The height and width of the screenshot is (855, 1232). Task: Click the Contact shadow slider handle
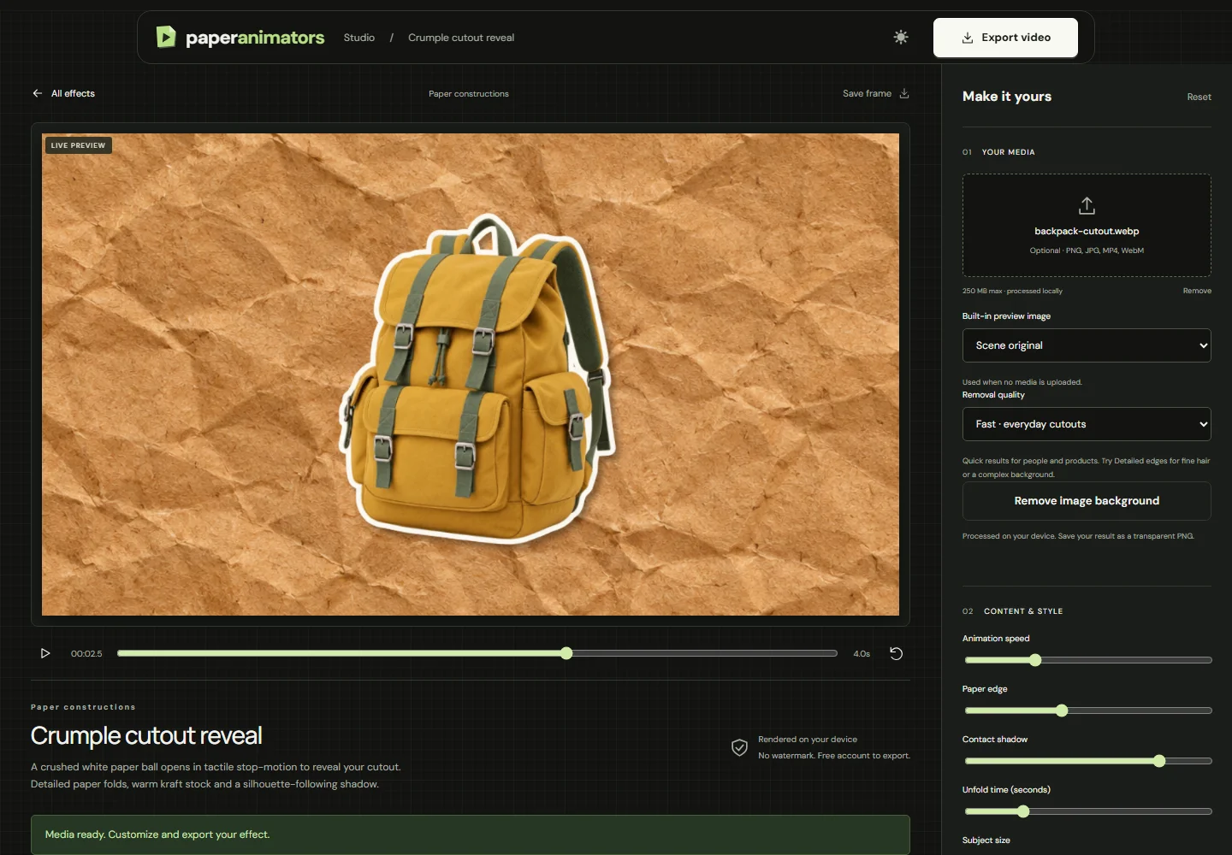pos(1159,761)
